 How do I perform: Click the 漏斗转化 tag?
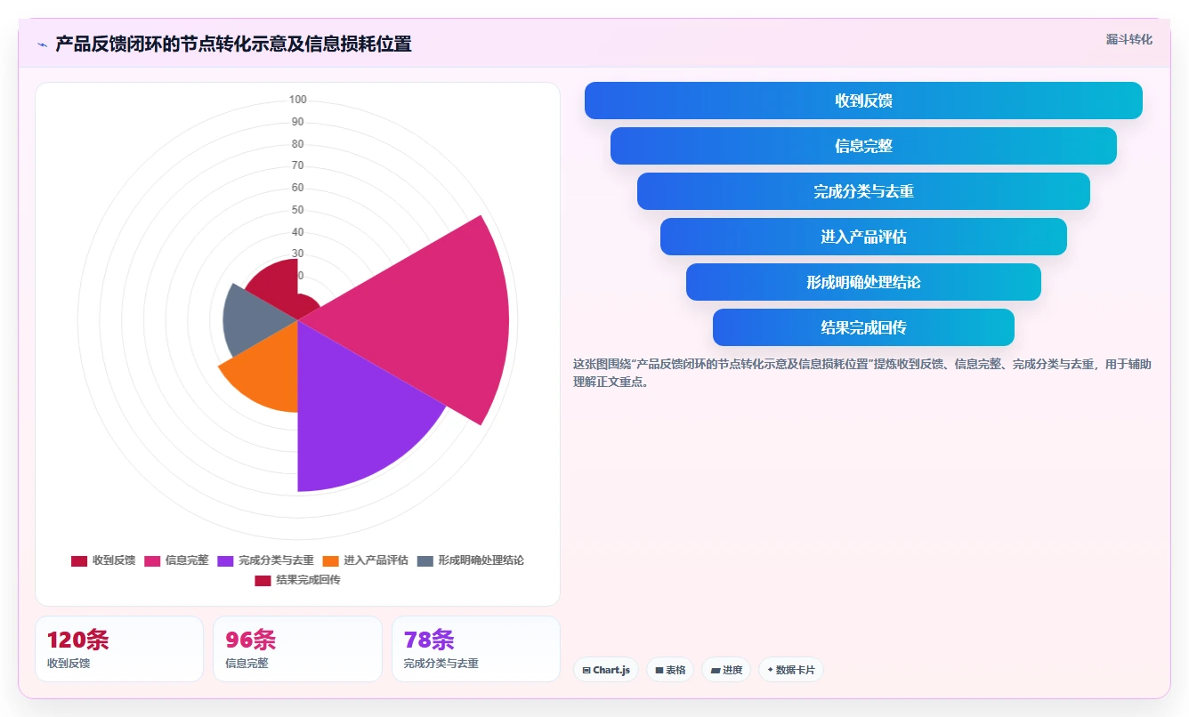coord(1129,39)
